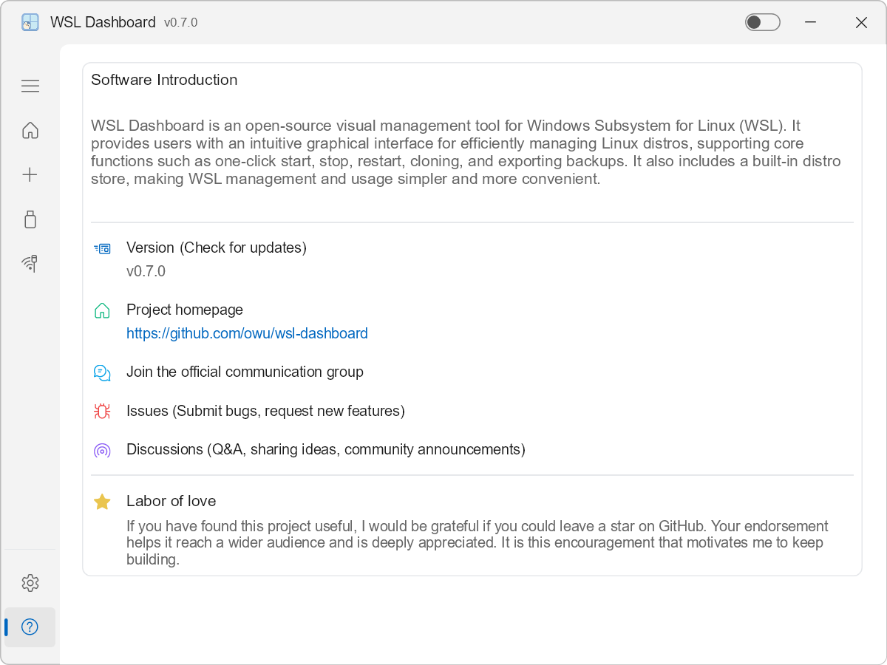
Task: Open Settings with the gear icon
Action: (30, 582)
